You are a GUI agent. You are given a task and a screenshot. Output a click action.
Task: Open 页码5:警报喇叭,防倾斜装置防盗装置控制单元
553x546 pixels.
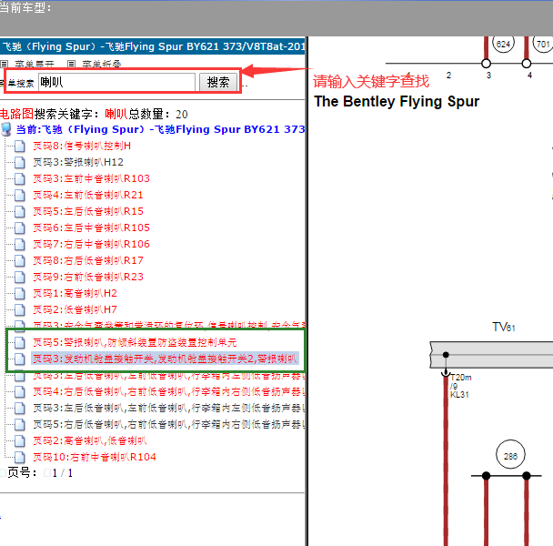point(135,342)
